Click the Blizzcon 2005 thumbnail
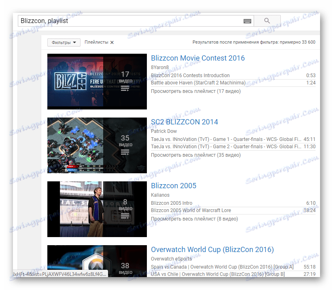The height and width of the screenshot is (290, 333). click(97, 209)
